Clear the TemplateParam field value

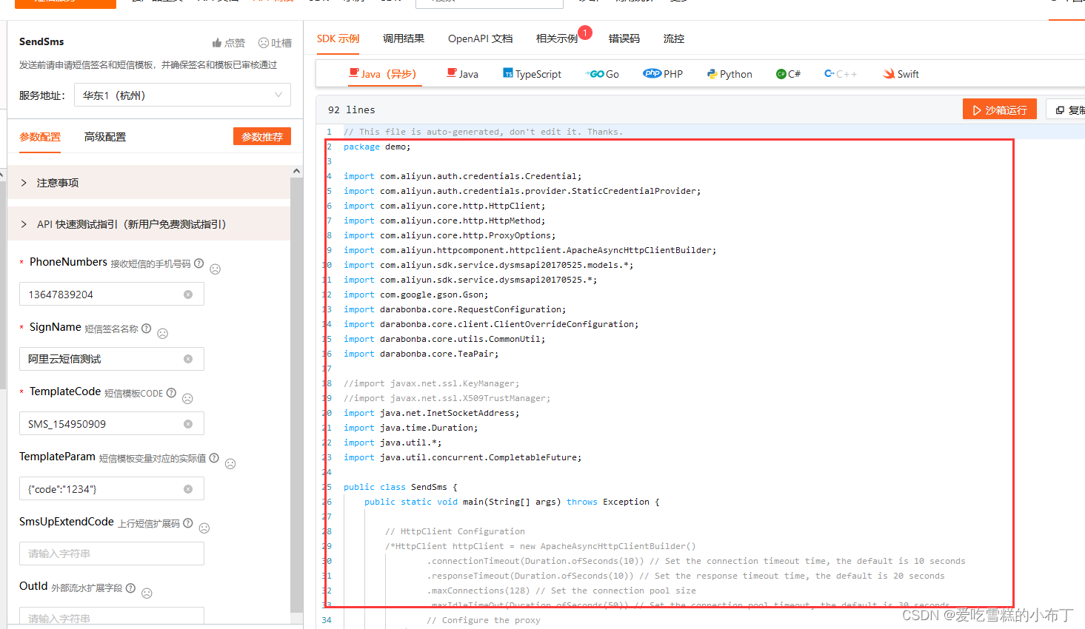click(188, 489)
